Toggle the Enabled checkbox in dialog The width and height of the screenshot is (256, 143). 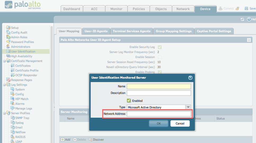pos(129,101)
